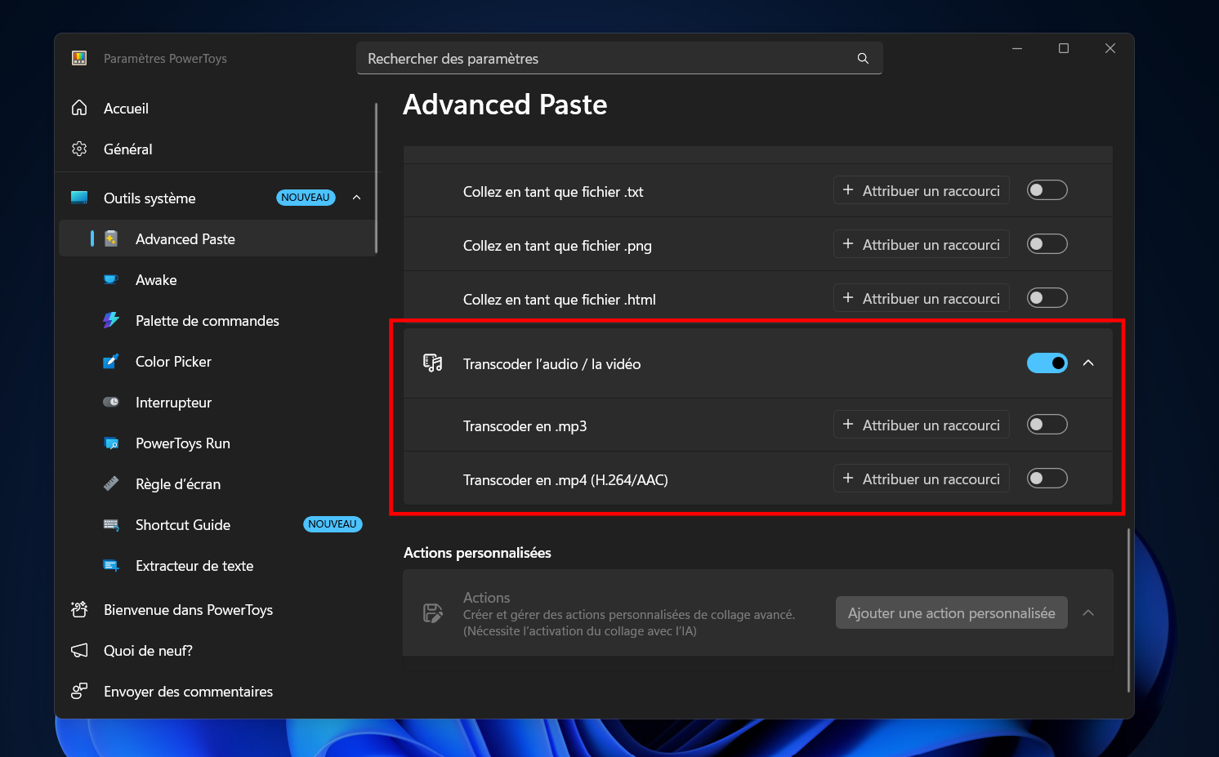Open Shortcut Guide settings

(217, 524)
